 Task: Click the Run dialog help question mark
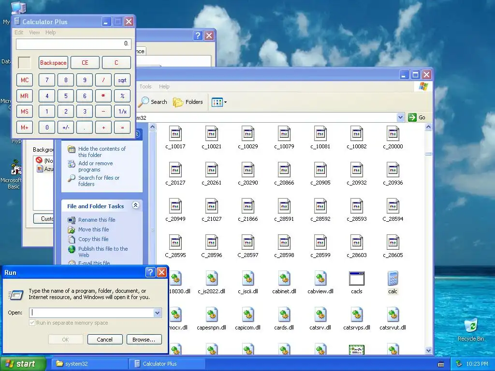click(150, 272)
